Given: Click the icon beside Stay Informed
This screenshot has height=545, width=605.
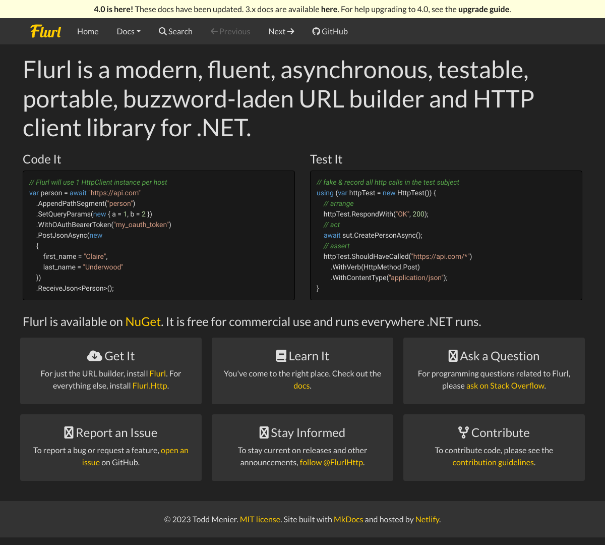Looking at the screenshot, I should 264,432.
